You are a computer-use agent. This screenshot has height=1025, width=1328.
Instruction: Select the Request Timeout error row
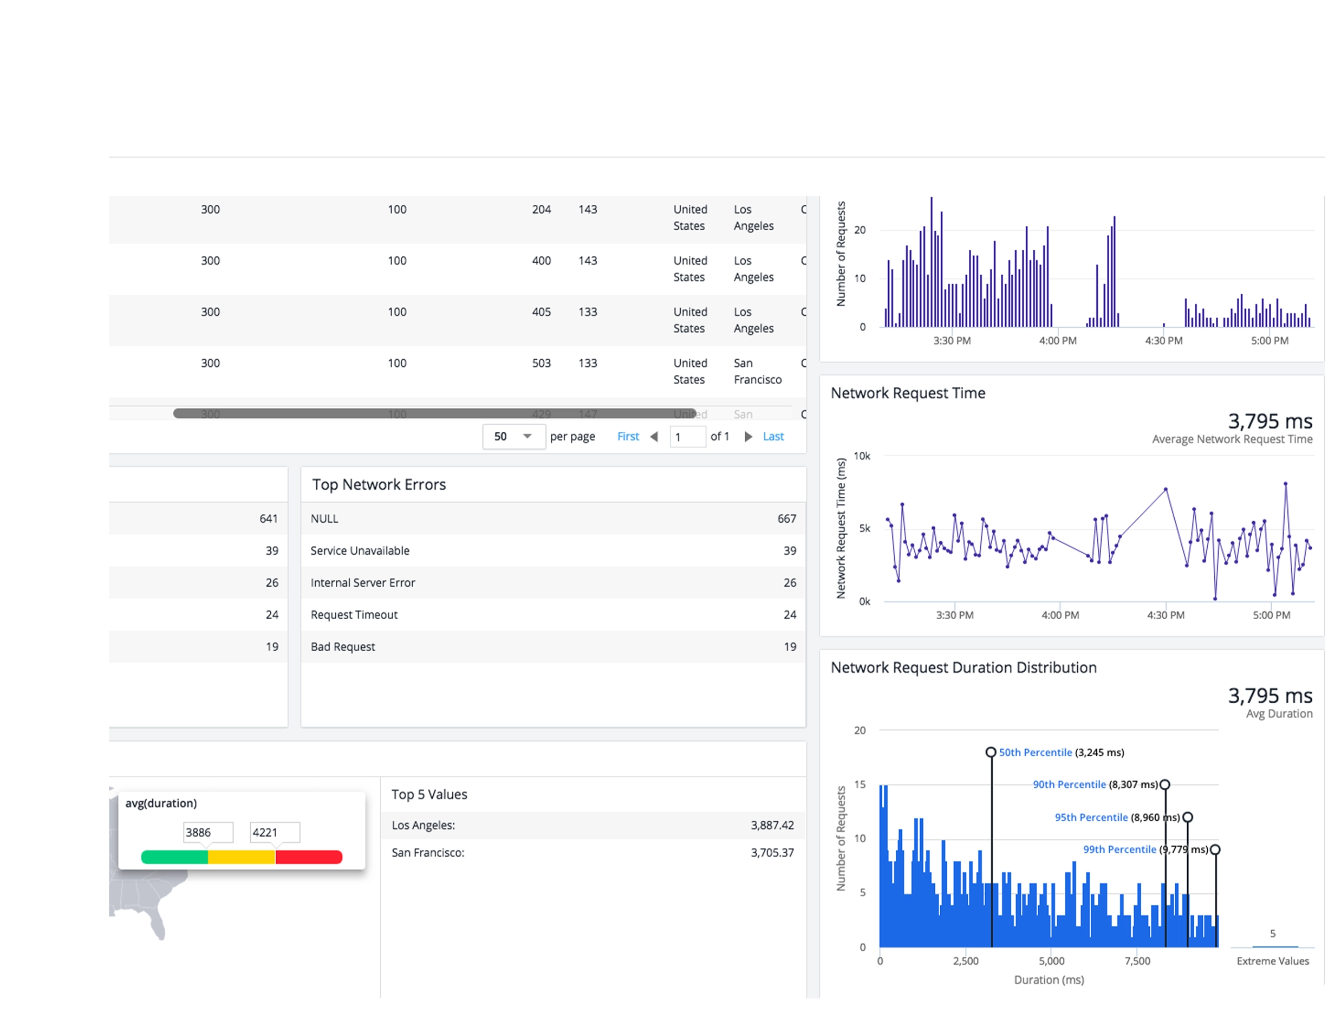click(x=553, y=615)
